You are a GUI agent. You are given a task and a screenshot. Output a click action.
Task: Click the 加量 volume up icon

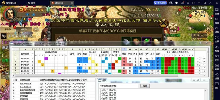coord(217,20)
